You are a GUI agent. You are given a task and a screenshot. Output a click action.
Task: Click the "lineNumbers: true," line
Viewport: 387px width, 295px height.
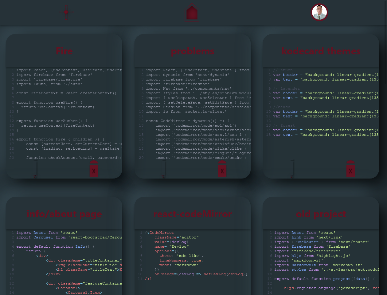point(182,260)
